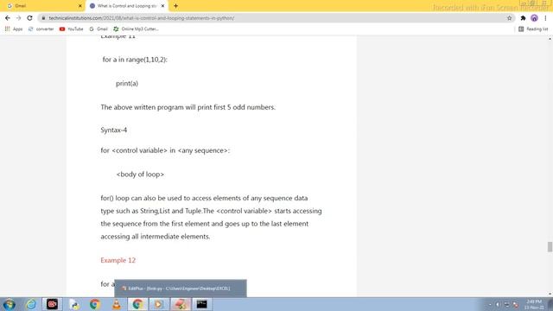Open the Windows Start menu

tap(10, 304)
